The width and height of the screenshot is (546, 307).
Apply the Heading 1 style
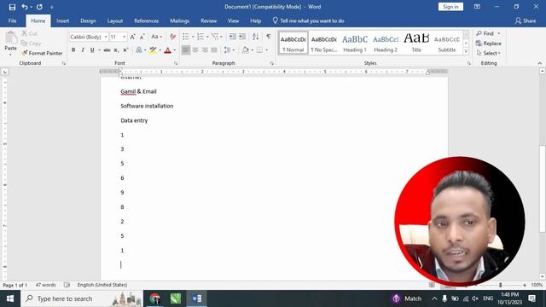click(x=355, y=43)
